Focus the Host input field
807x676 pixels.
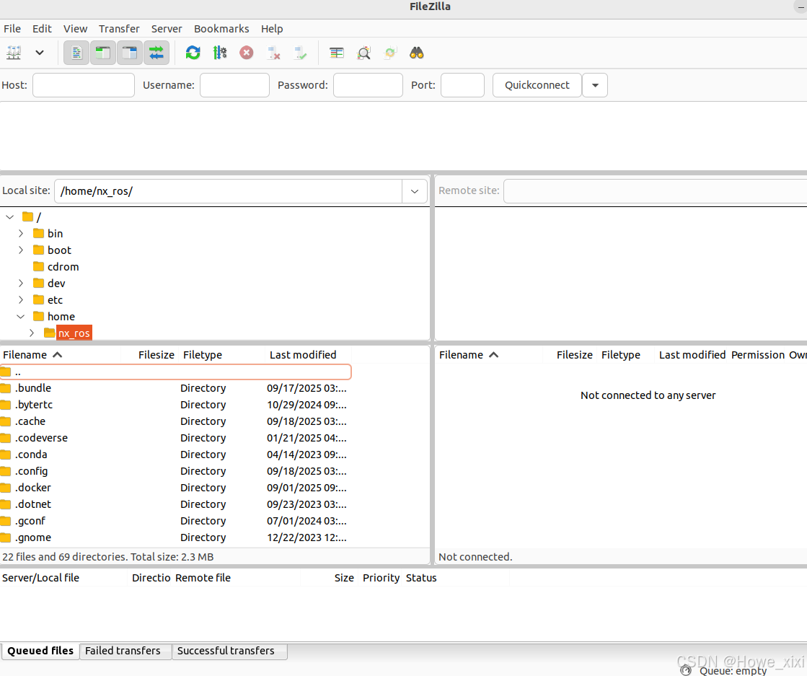click(84, 85)
